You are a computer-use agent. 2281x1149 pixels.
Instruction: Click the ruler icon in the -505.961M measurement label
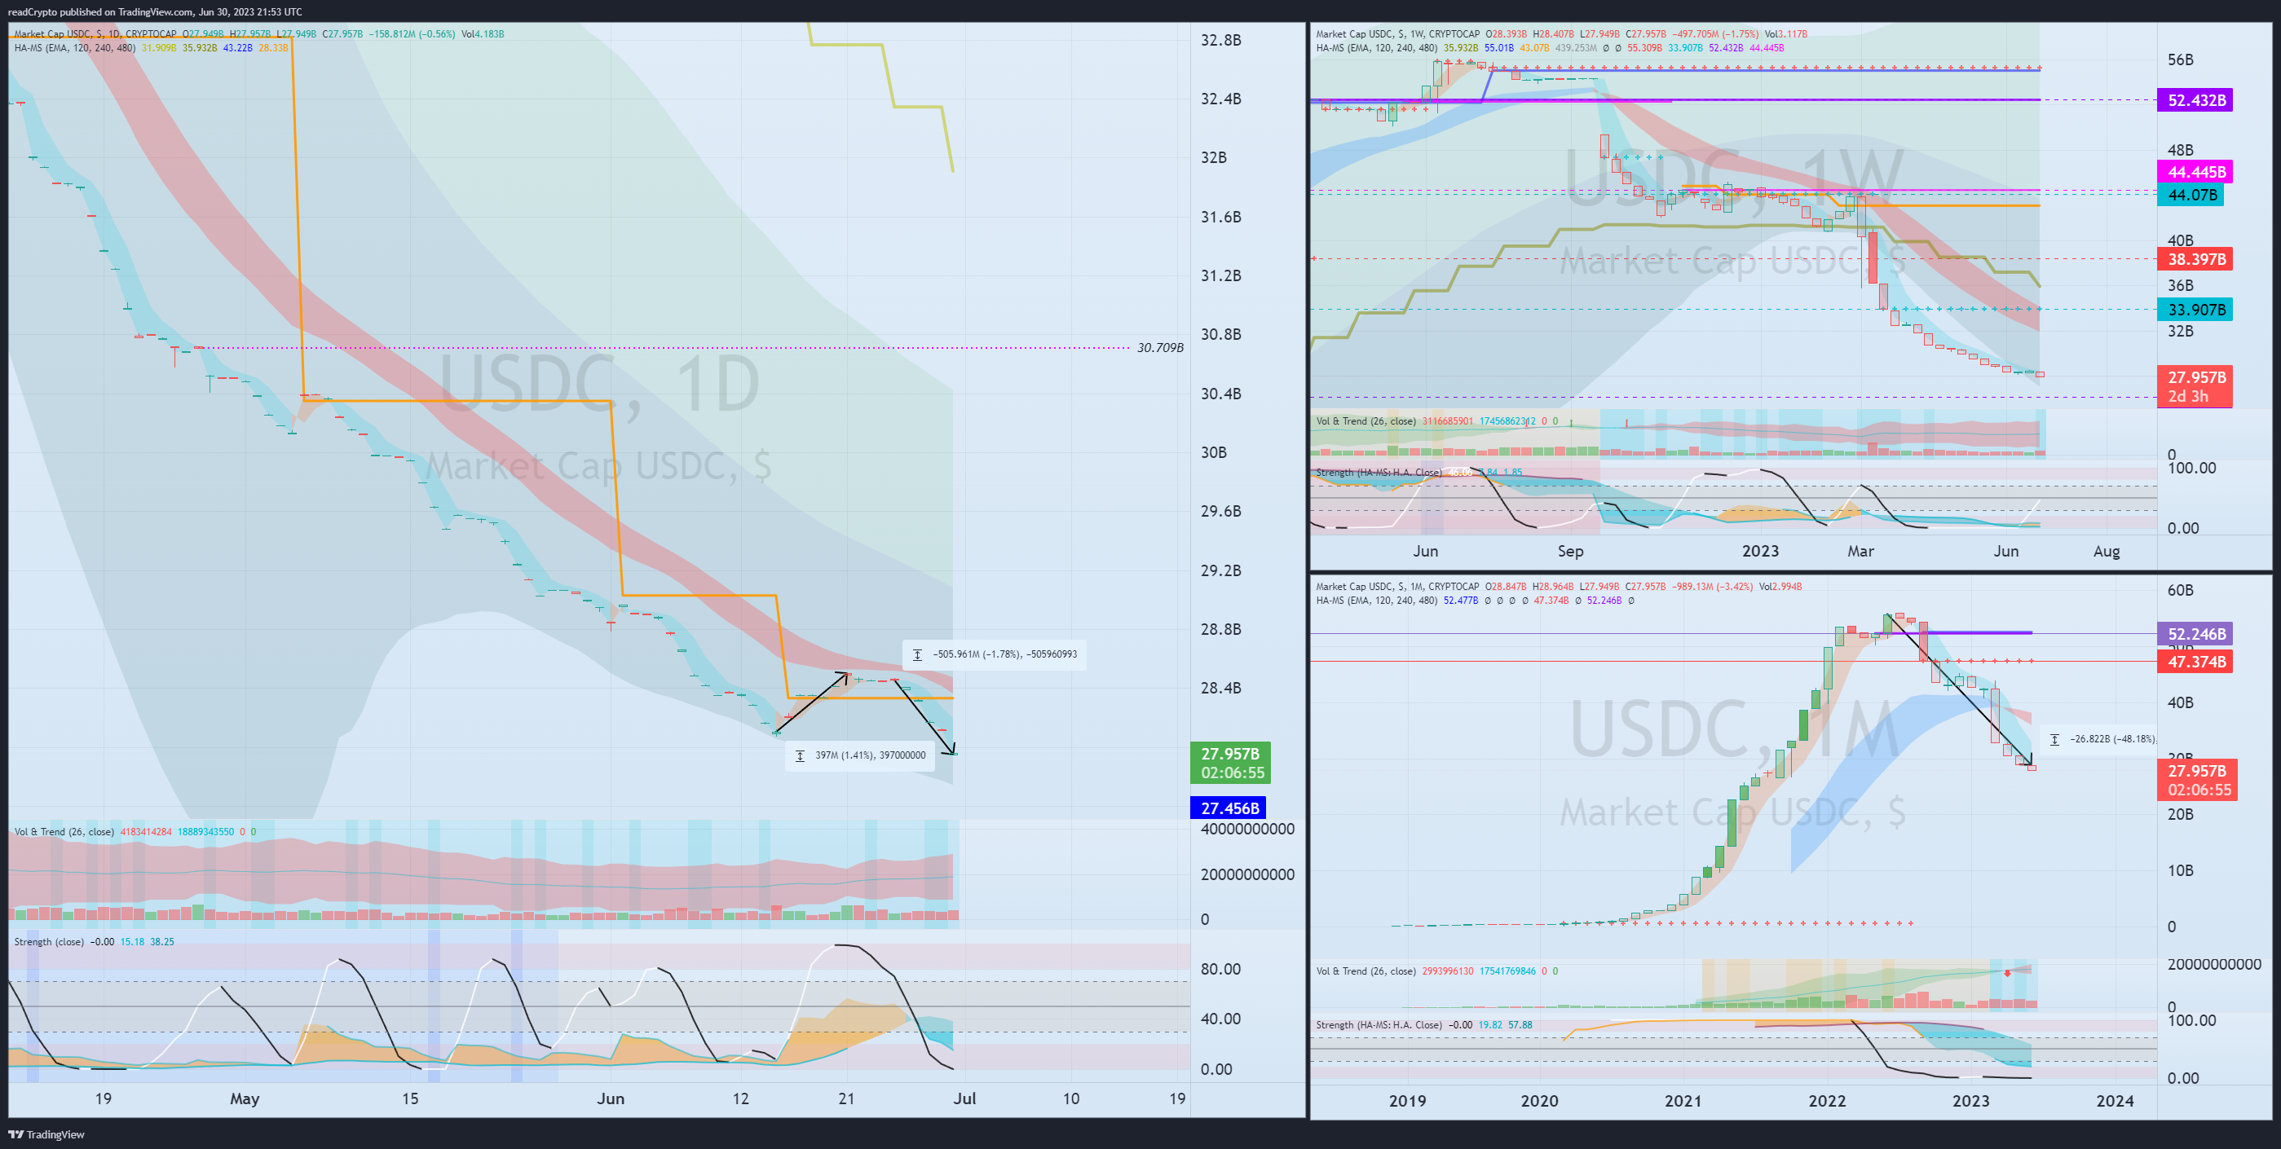tap(917, 654)
